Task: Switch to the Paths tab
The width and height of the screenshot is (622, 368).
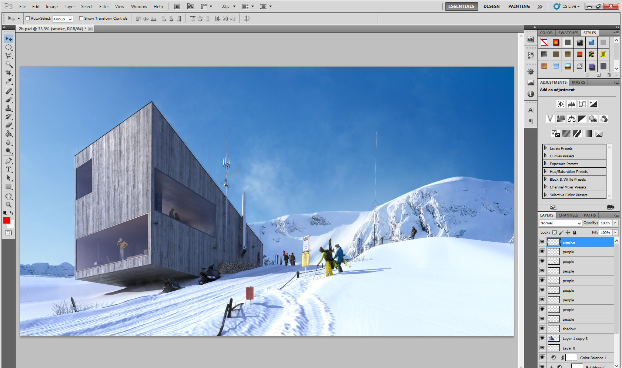Action: pos(590,215)
